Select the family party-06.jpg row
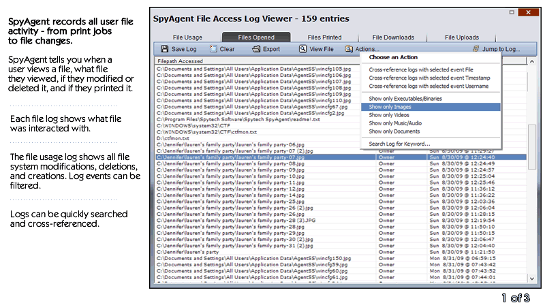 pos(258,144)
